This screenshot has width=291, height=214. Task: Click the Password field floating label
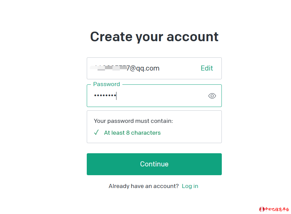pyautogui.click(x=106, y=84)
